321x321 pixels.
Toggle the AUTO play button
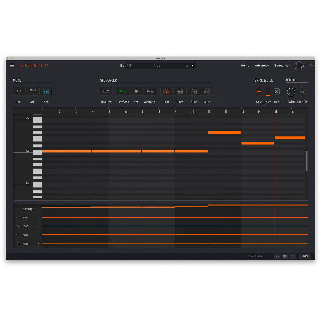(106, 92)
